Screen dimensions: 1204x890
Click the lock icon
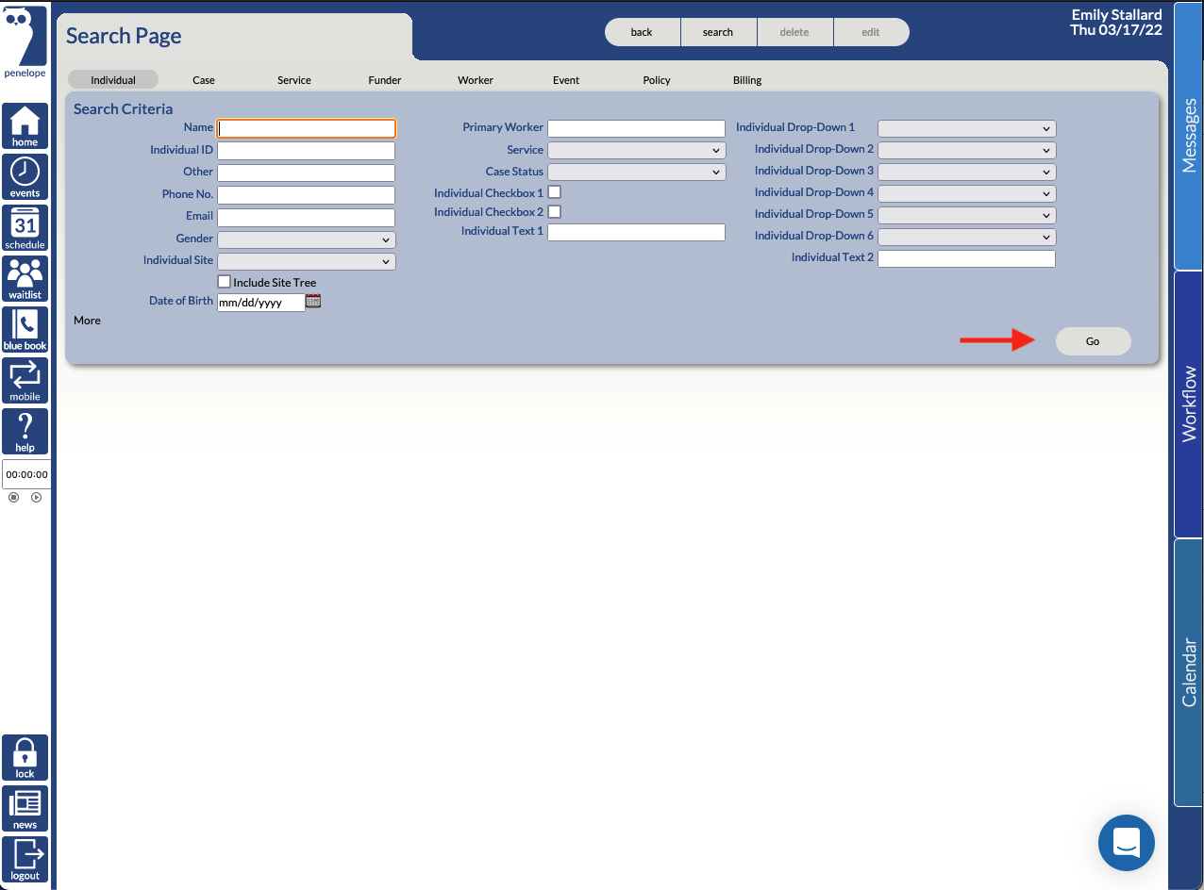(25, 758)
